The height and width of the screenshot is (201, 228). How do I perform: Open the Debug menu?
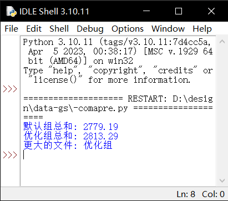click(90, 29)
